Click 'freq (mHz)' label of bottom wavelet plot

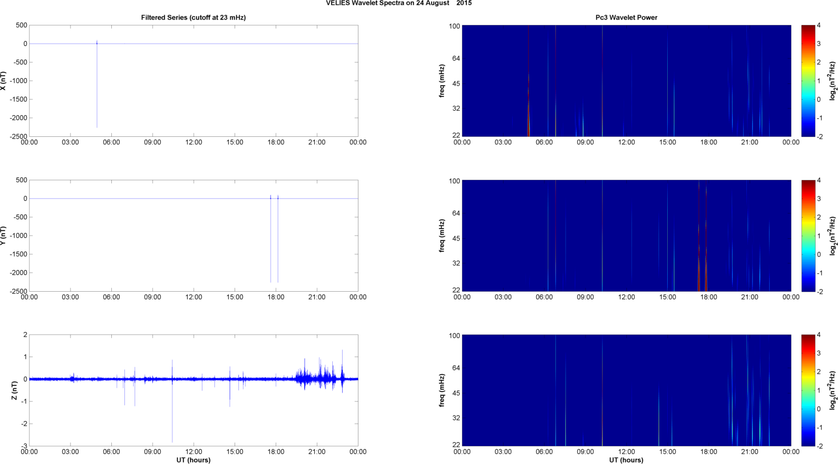(x=442, y=390)
